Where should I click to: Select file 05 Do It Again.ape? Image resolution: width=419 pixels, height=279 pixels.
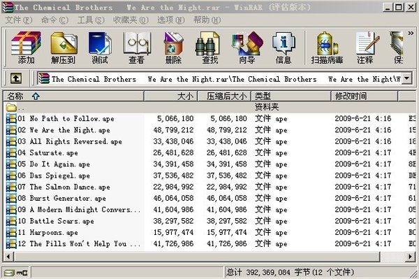click(209, 164)
